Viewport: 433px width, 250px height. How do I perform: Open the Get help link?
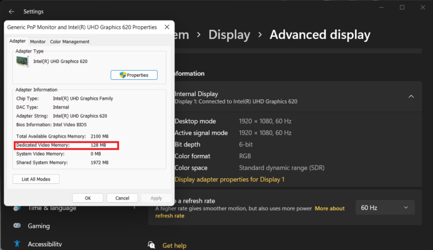point(174,246)
